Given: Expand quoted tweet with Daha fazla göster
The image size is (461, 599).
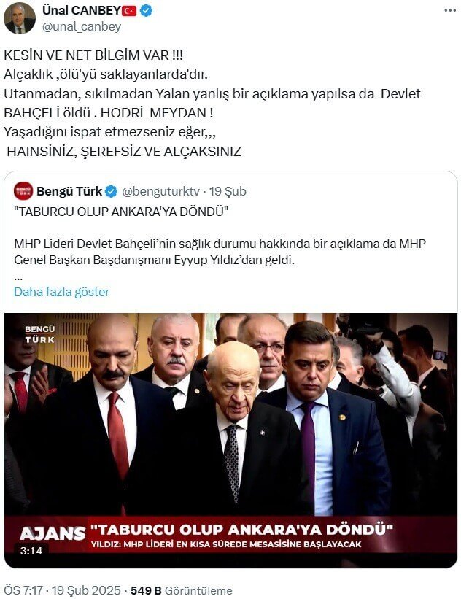Looking at the screenshot, I should (x=61, y=292).
